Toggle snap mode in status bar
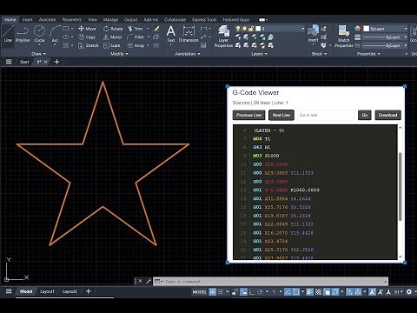This screenshot has width=417, height=313. click(x=221, y=291)
